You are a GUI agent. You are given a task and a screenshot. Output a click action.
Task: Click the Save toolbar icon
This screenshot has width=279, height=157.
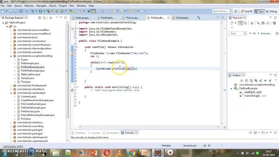pyautogui.click(x=10, y=11)
